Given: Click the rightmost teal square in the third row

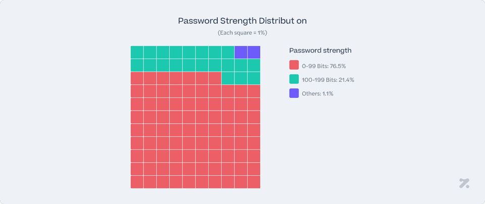Looking at the screenshot, I should pos(254,78).
